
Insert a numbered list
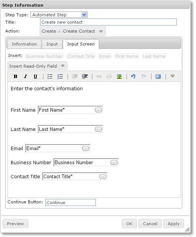coord(60,77)
